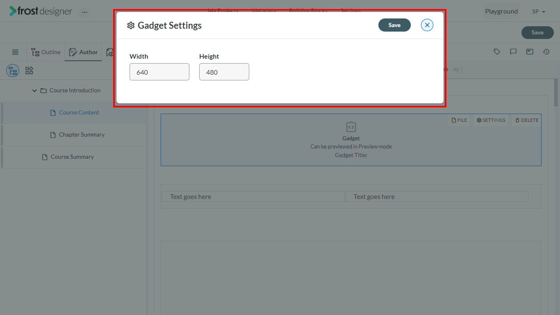Focus the Width field showing 640
Screen dimensions: 560x315
click(159, 72)
